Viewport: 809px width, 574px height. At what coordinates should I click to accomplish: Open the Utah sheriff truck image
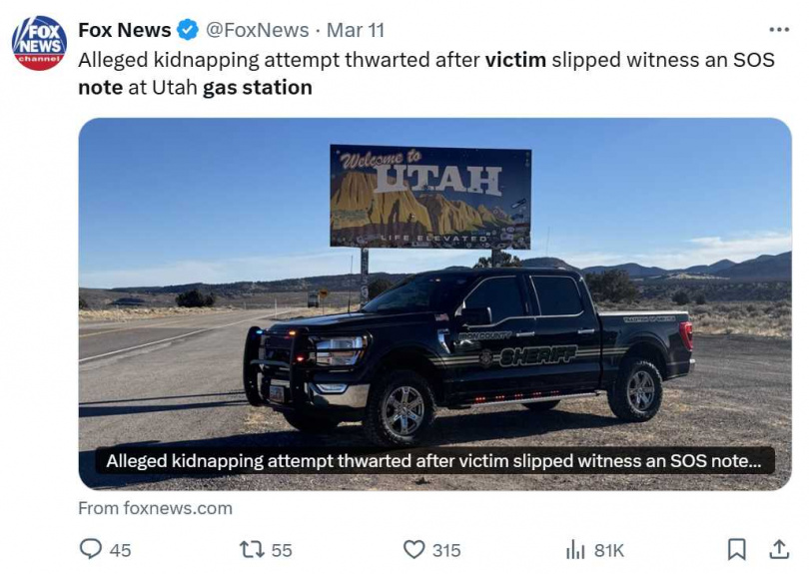click(x=434, y=289)
